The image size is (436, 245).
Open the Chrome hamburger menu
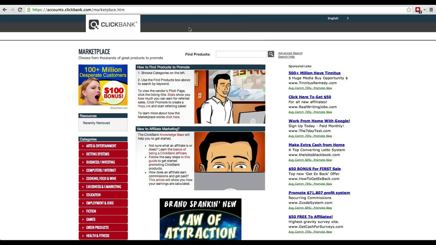coord(431,10)
